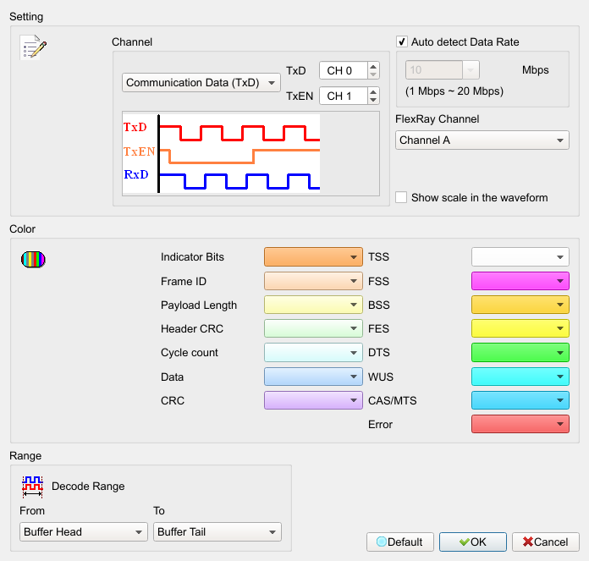Open the disabled data rate 10 combo box
The width and height of the screenshot is (589, 561).
coord(442,70)
